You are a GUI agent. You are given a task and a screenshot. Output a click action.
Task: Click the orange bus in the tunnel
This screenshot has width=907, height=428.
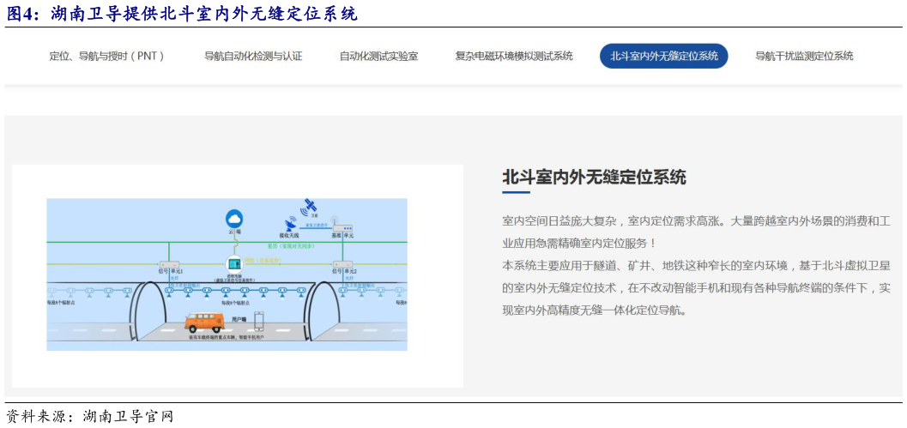tap(204, 322)
